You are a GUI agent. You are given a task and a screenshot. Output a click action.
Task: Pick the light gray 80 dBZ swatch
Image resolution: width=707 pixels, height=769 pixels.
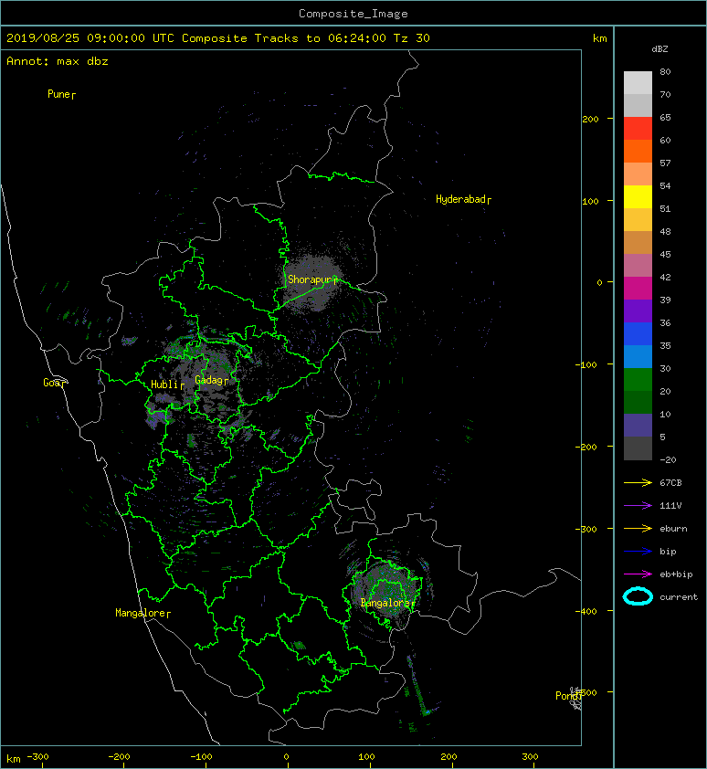(x=638, y=82)
